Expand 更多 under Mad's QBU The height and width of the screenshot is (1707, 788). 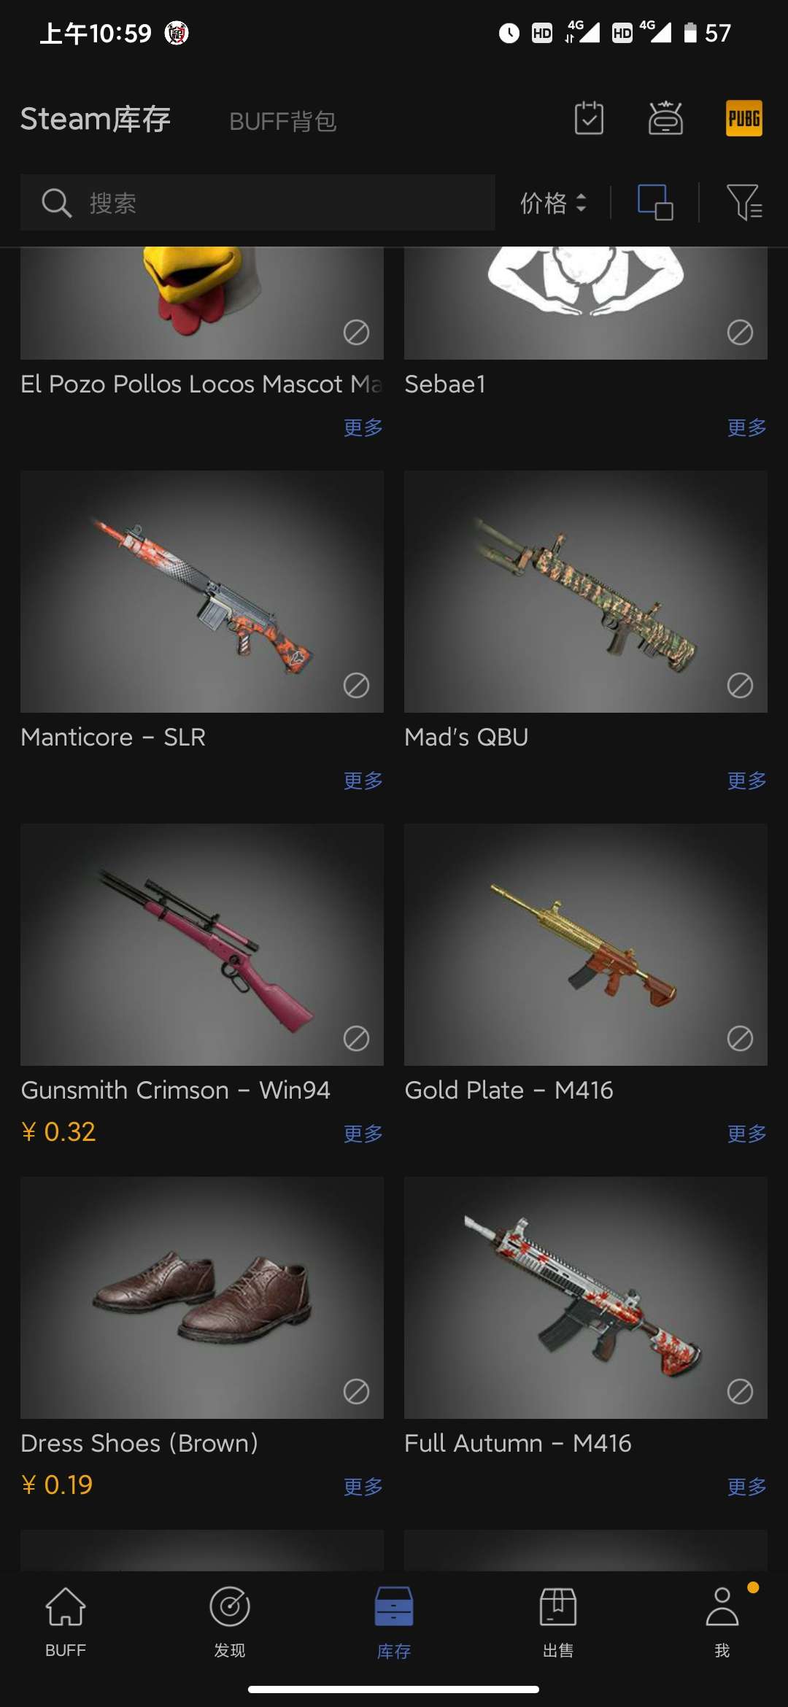click(x=747, y=781)
